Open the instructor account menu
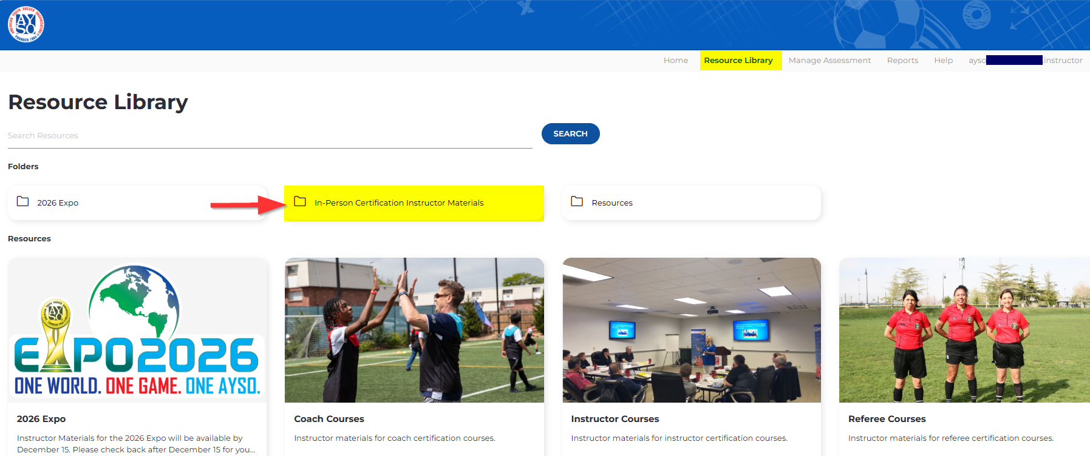Image resolution: width=1090 pixels, height=456 pixels. [1025, 61]
